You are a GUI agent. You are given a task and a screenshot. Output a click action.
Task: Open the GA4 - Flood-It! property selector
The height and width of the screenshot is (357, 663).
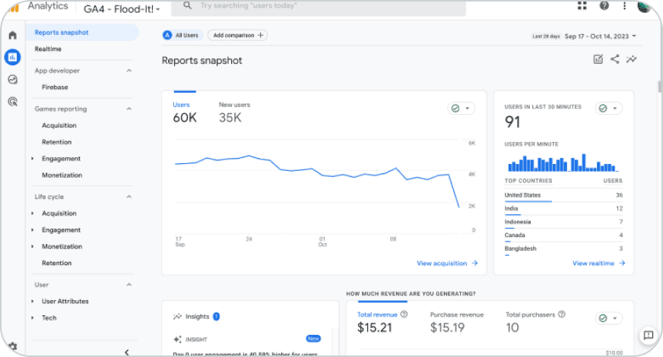pos(122,9)
